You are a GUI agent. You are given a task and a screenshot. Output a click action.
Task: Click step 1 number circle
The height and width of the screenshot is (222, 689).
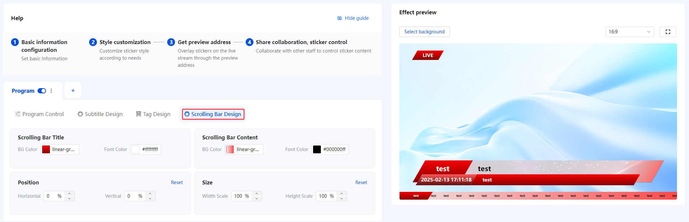15,42
